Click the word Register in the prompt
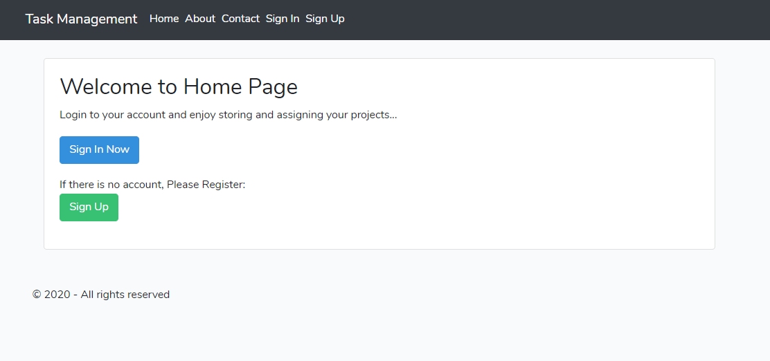The image size is (770, 361). tap(222, 185)
